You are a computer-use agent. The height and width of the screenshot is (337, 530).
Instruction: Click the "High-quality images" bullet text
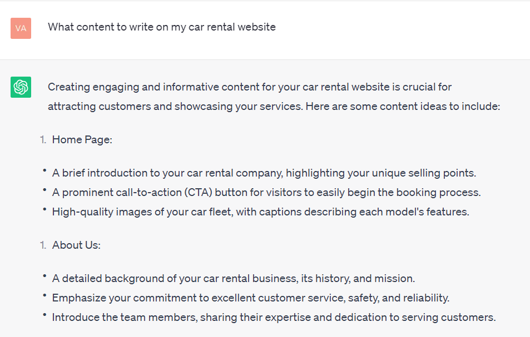pos(260,212)
